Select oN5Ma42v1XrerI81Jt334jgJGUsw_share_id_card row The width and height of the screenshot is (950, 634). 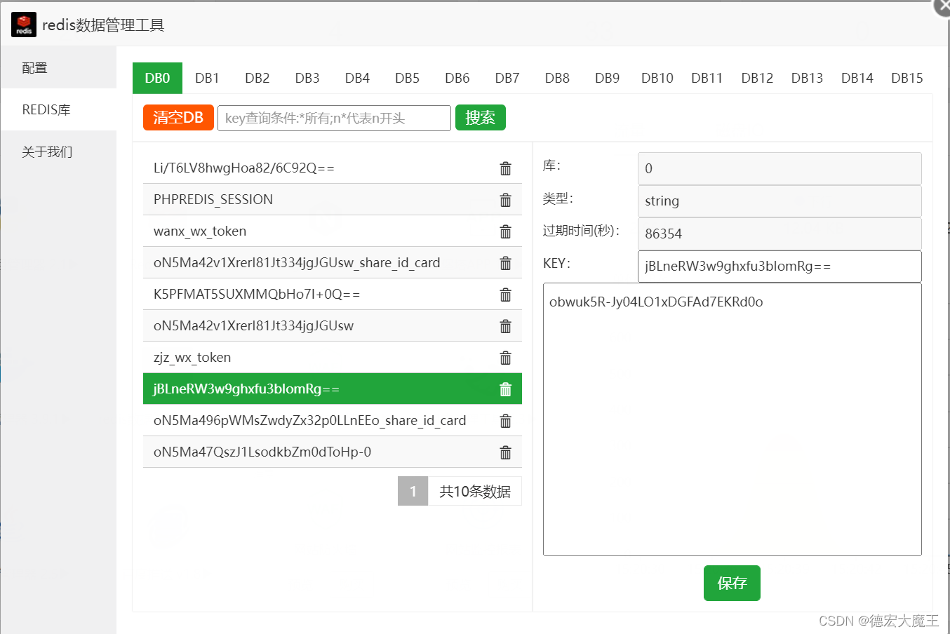click(x=333, y=263)
